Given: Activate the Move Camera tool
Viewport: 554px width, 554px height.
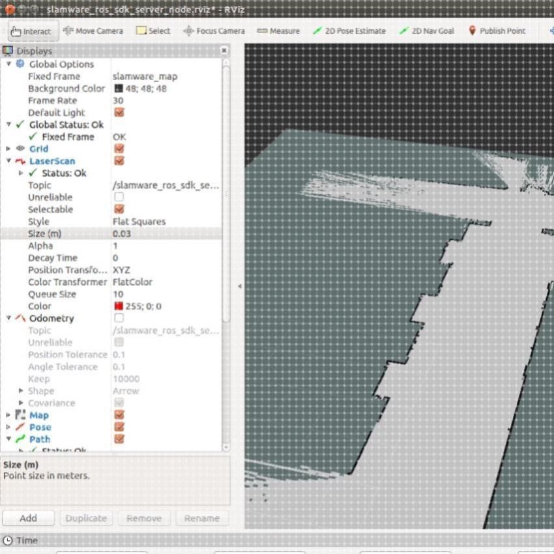Looking at the screenshot, I should tap(93, 31).
